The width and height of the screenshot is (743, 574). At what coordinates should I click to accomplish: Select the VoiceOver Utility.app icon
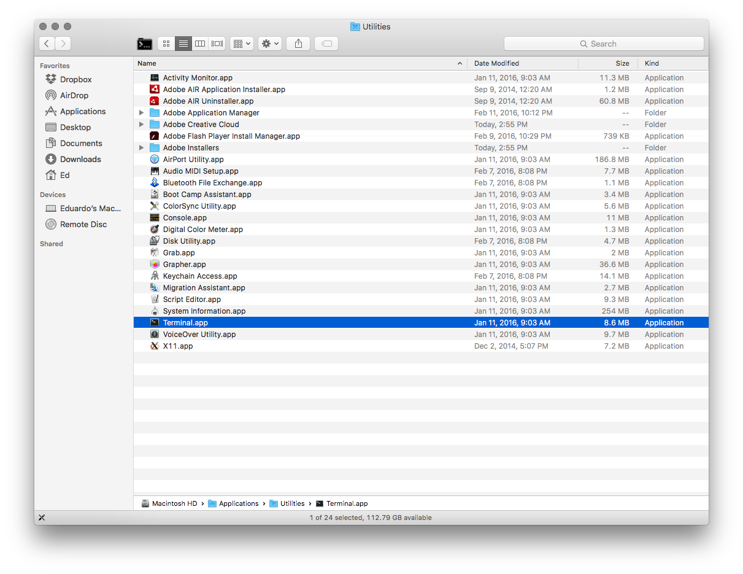click(x=155, y=335)
